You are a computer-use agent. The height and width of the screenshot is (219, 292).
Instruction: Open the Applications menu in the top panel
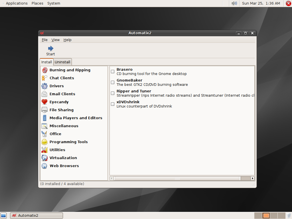17,3
